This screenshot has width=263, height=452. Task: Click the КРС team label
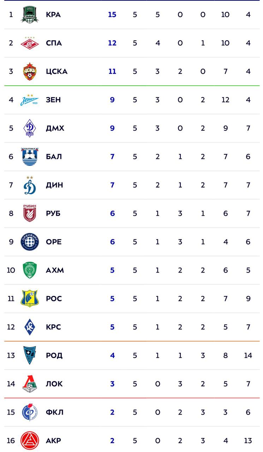pyautogui.click(x=53, y=327)
